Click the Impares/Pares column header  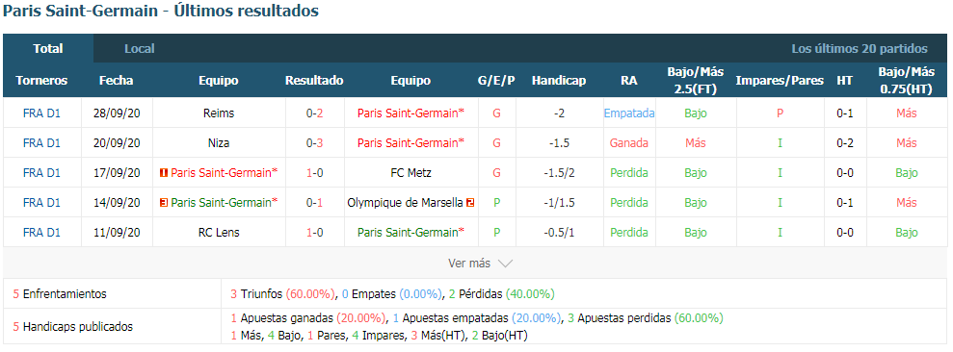(780, 80)
